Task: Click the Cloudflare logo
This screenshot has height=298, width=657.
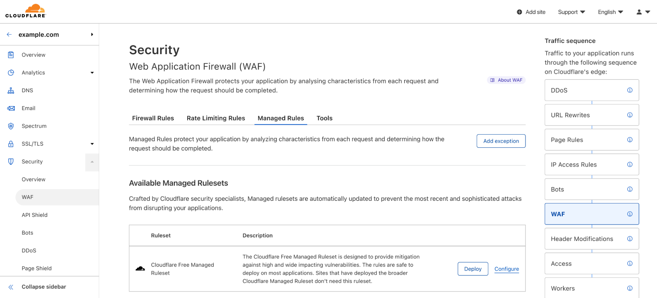Action: pos(26,11)
